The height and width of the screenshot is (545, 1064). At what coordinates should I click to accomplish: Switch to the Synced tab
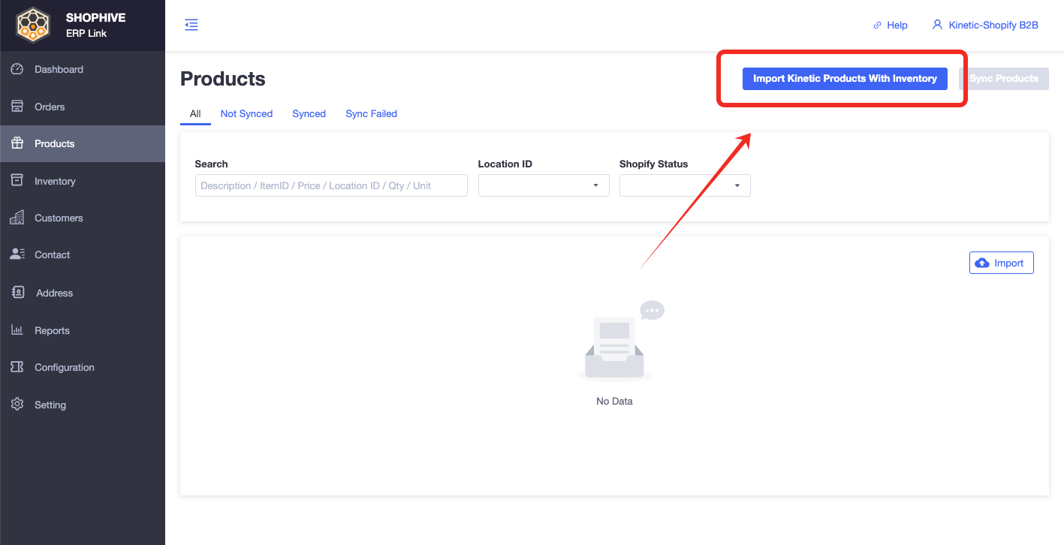click(x=309, y=114)
